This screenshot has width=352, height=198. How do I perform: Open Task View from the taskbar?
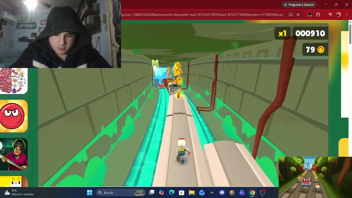click(152, 193)
